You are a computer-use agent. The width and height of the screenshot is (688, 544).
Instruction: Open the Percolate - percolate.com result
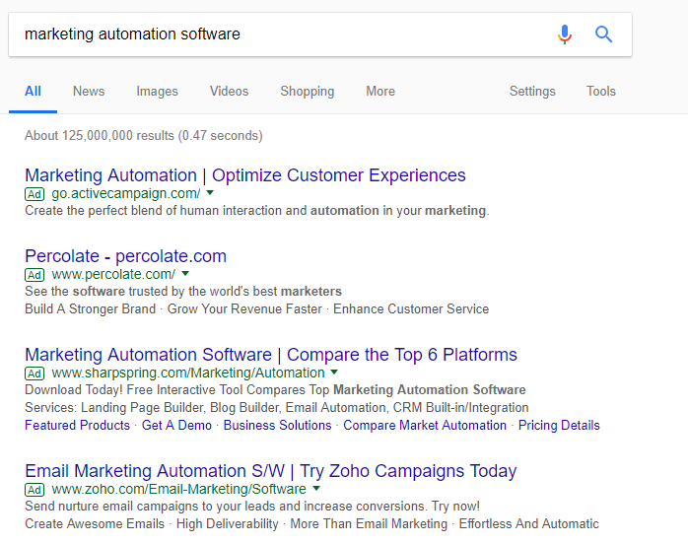pyautogui.click(x=125, y=256)
